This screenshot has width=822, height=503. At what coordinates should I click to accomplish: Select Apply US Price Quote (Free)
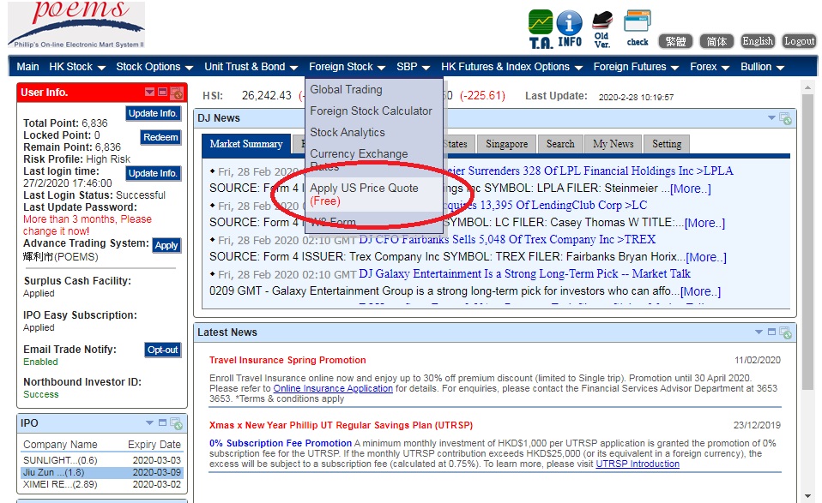coord(364,194)
